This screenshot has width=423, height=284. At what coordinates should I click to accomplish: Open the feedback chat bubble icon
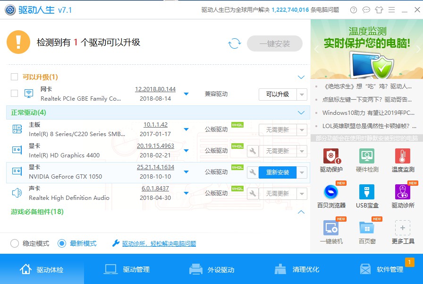[x=366, y=10]
